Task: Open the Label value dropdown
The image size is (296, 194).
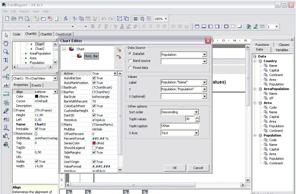Action: 204,82
